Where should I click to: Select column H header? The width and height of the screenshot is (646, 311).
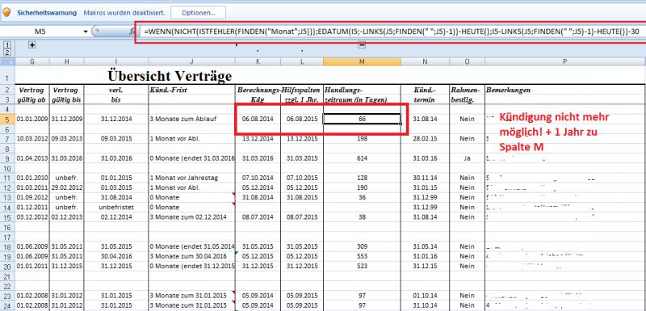(66, 61)
